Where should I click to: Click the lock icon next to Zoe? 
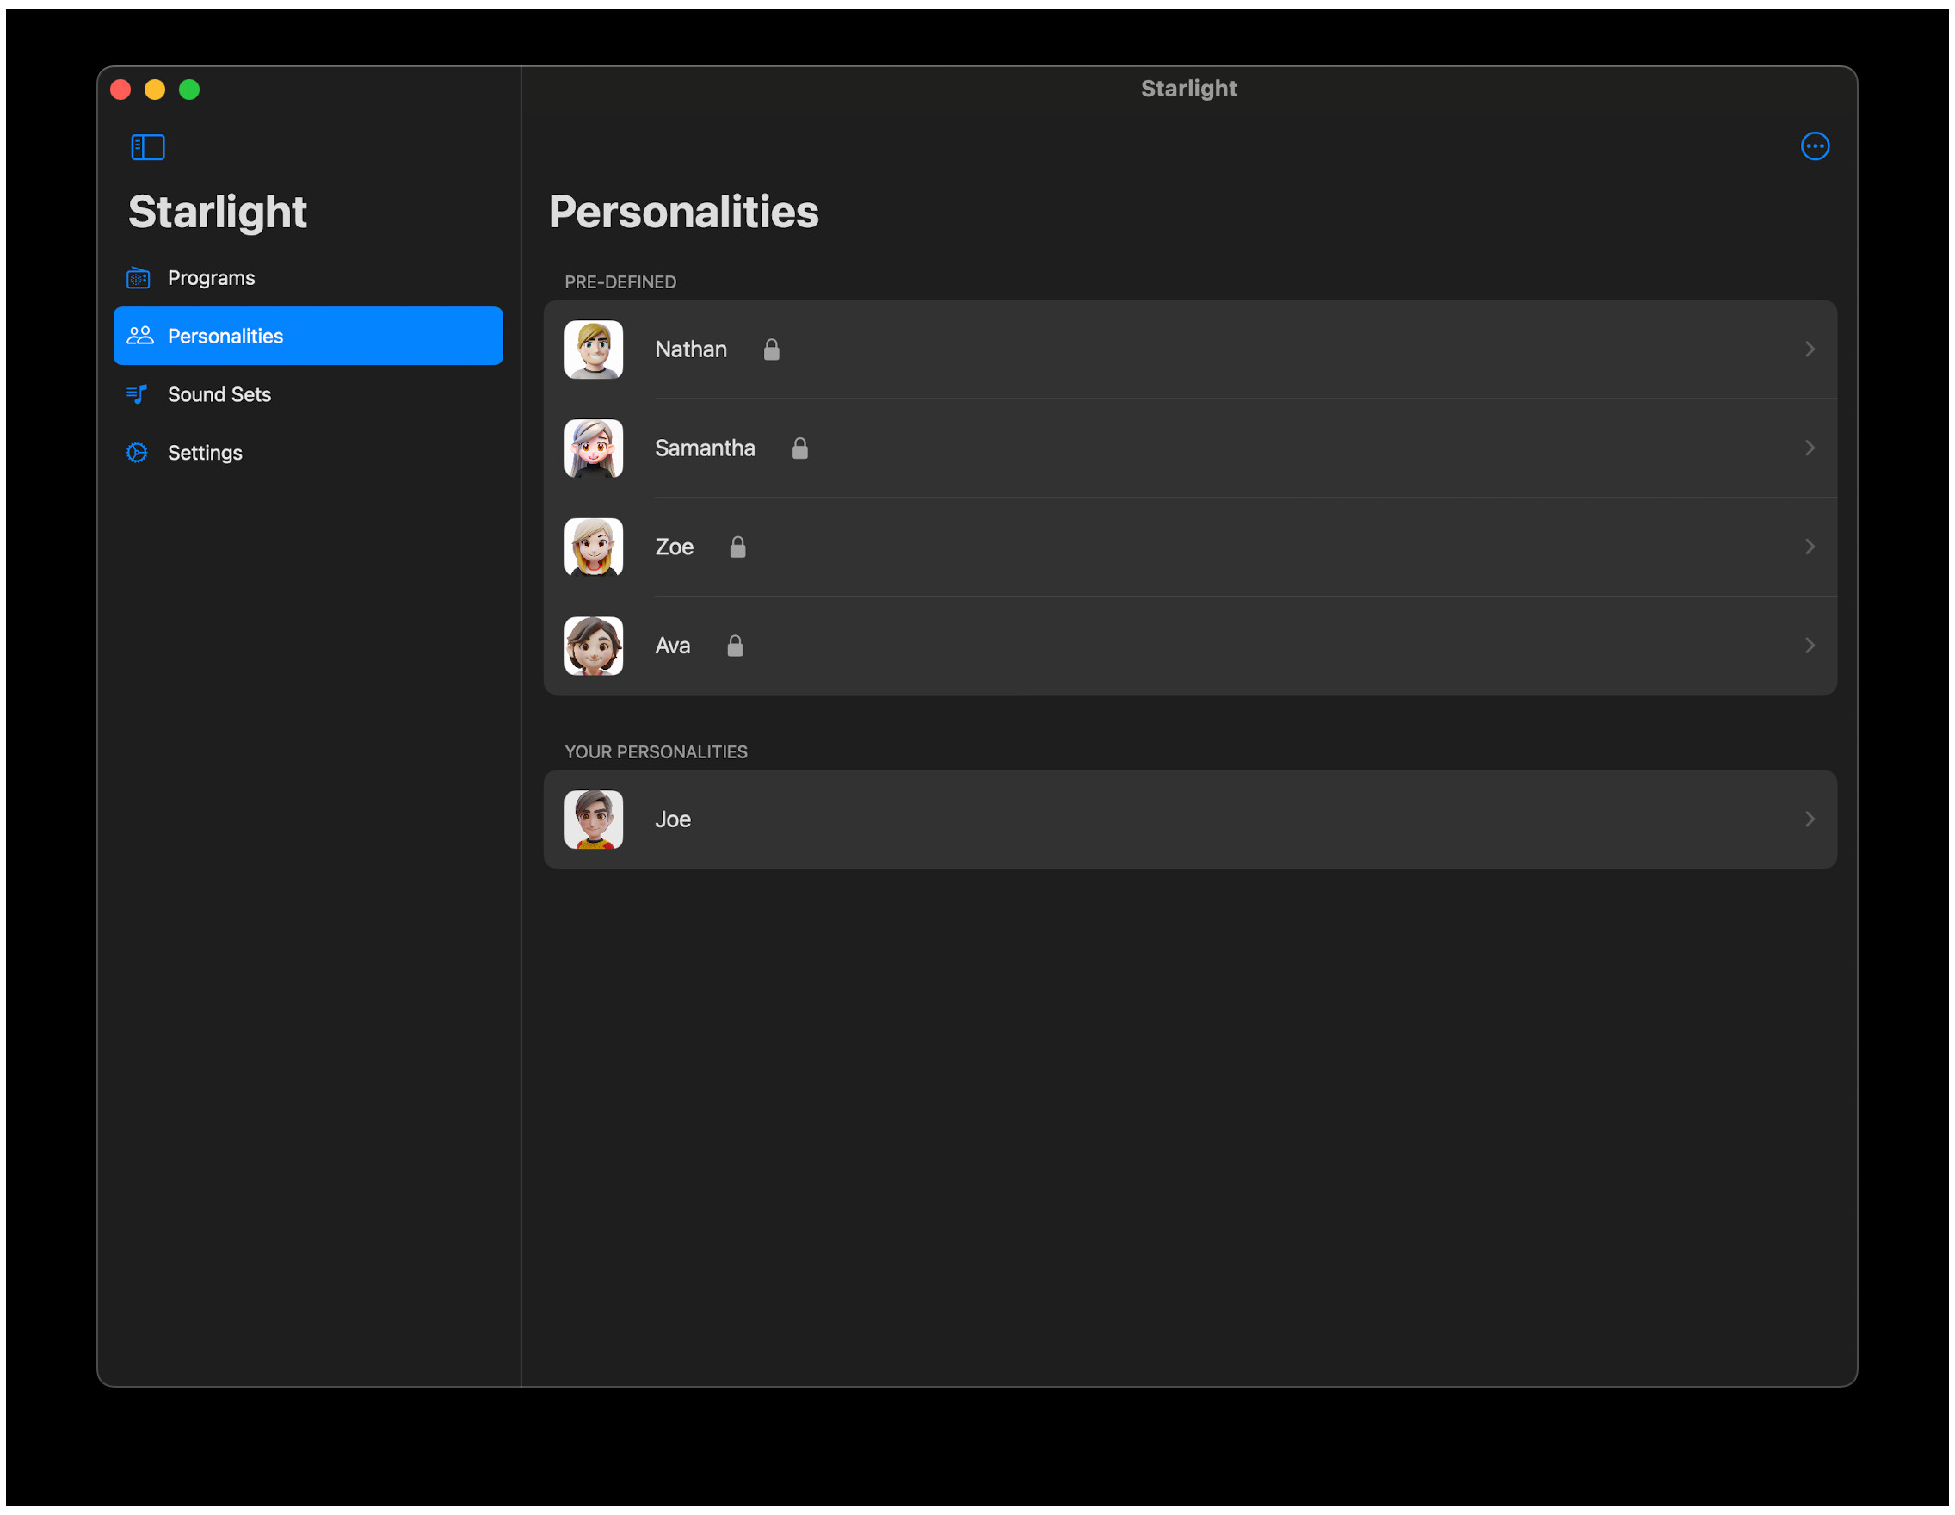coord(737,547)
